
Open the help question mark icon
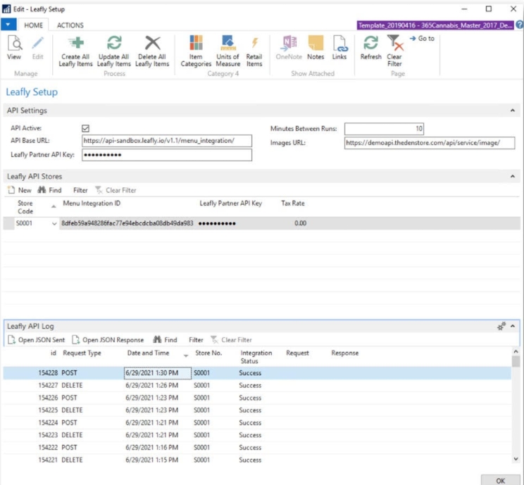coord(519,25)
